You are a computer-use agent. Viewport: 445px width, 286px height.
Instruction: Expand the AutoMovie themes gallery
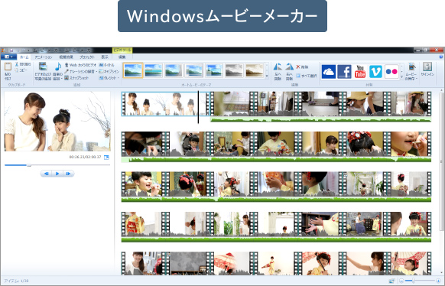click(x=267, y=76)
